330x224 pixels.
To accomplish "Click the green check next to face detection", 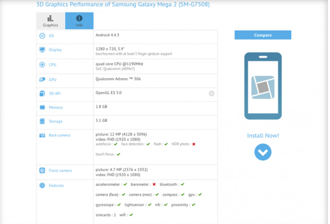I will [x=148, y=144].
